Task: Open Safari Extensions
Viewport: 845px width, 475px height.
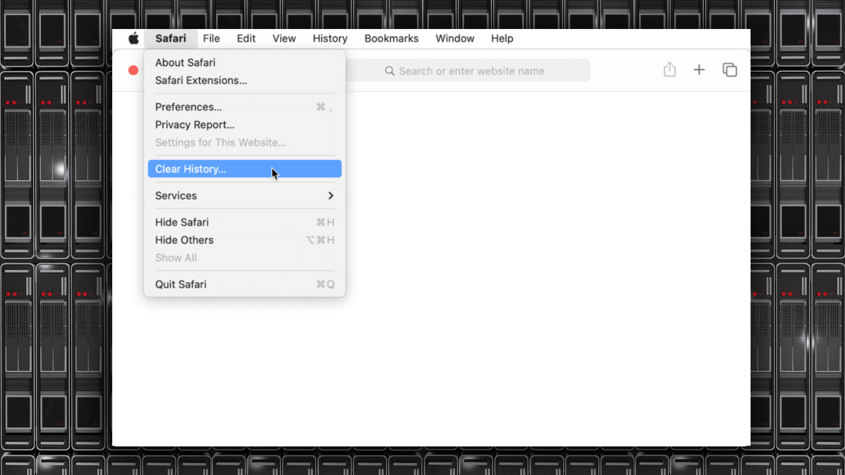Action: click(x=201, y=80)
